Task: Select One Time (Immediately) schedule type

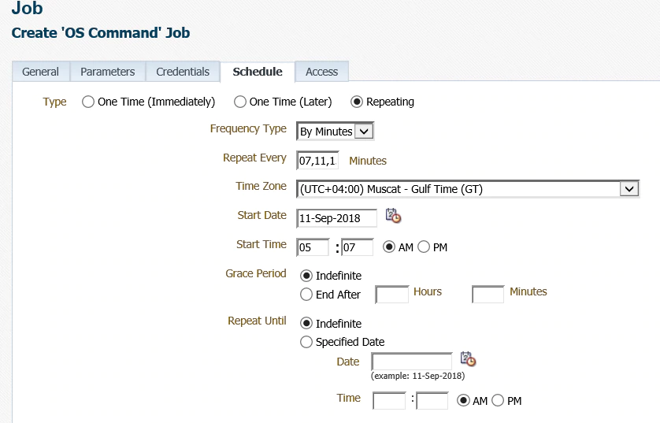Action: [x=88, y=102]
